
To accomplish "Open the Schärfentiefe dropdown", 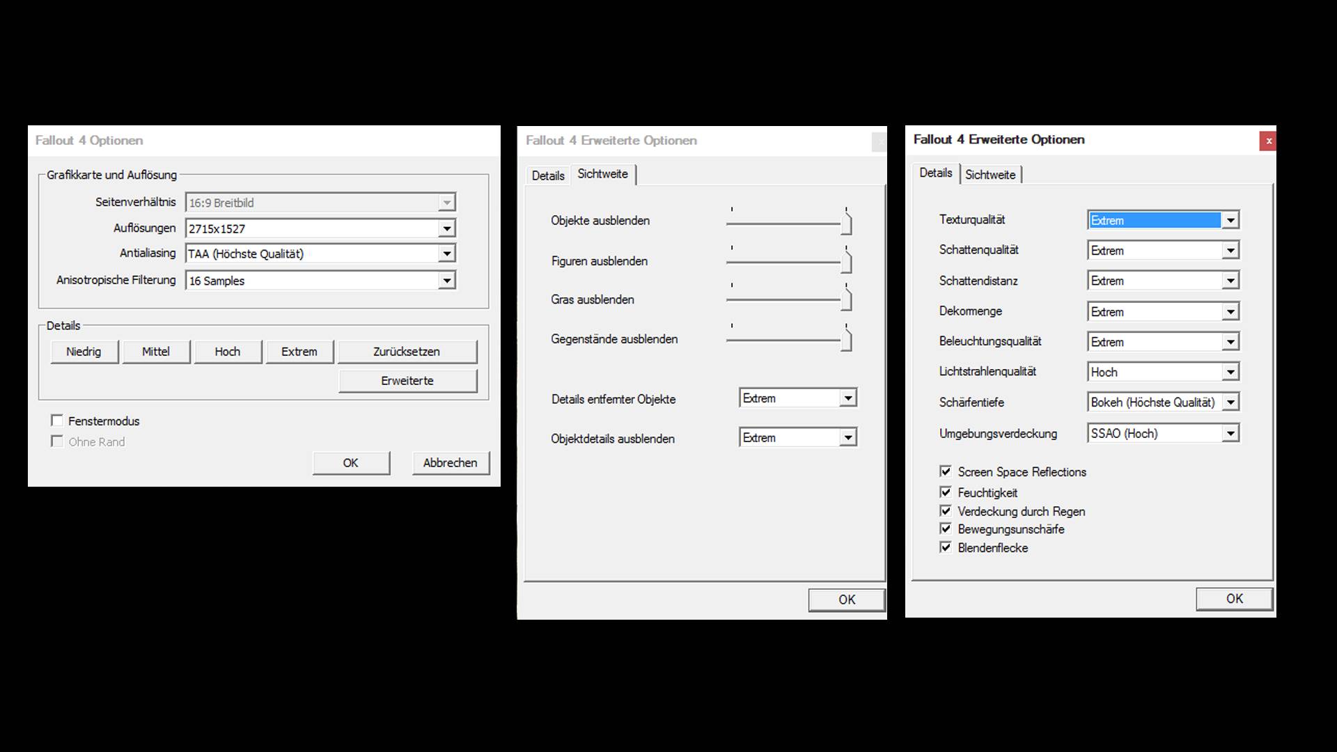I will 1163,402.
